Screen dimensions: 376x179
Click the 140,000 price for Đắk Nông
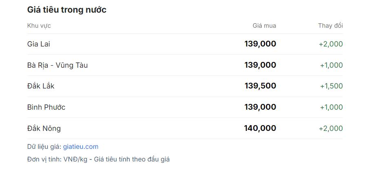pyautogui.click(x=260, y=128)
